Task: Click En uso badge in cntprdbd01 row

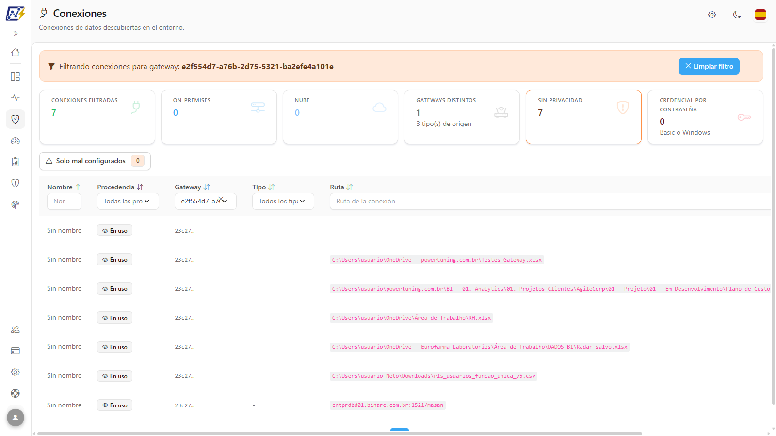Action: 114,405
